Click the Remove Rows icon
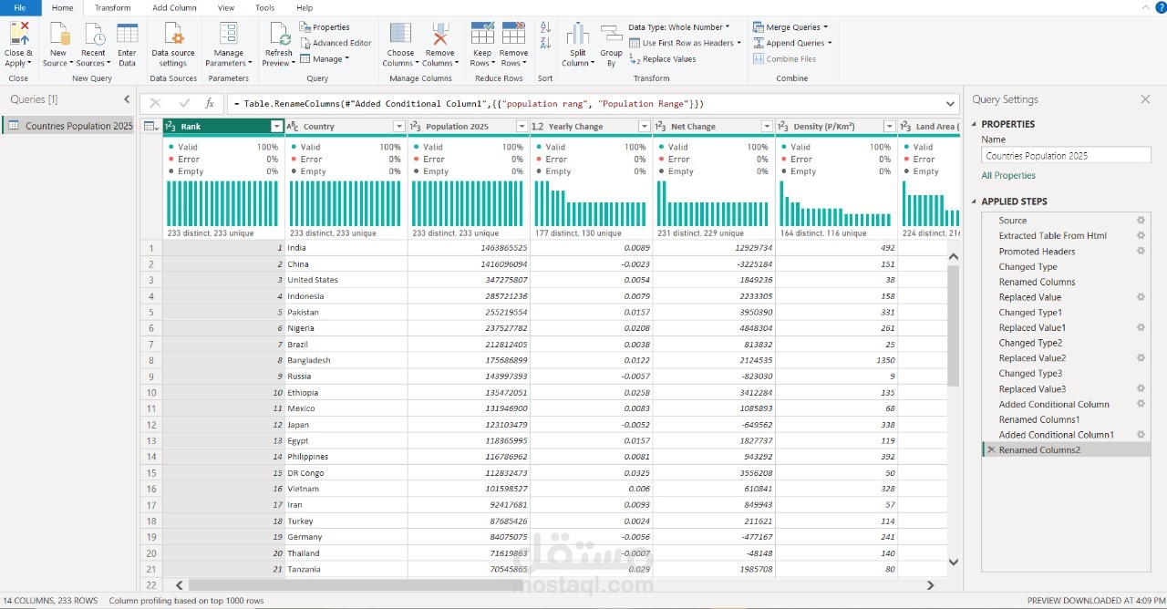This screenshot has height=609, width=1167. [513, 34]
